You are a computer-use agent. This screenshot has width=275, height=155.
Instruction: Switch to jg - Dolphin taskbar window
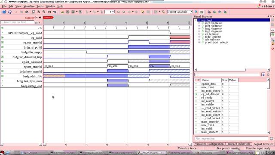point(34,153)
